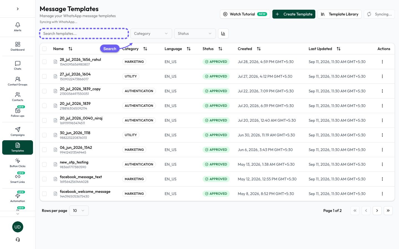Open Button Clicks in sidebar
The height and width of the screenshot is (249, 399).
click(17, 163)
